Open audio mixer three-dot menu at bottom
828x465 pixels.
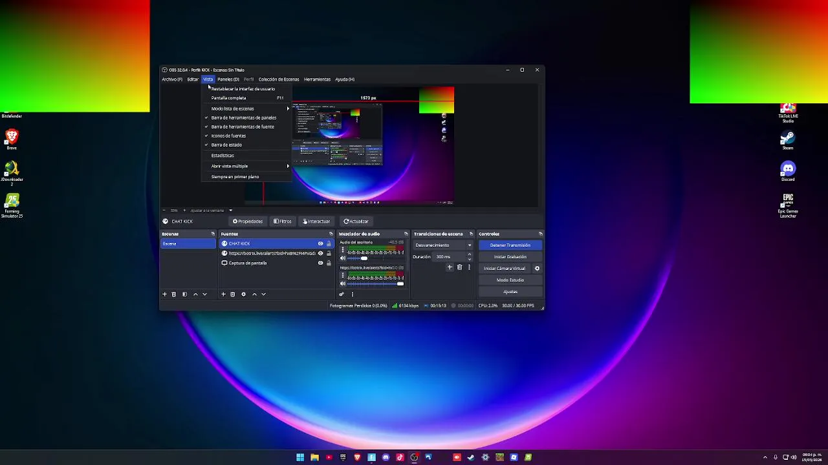[353, 294]
